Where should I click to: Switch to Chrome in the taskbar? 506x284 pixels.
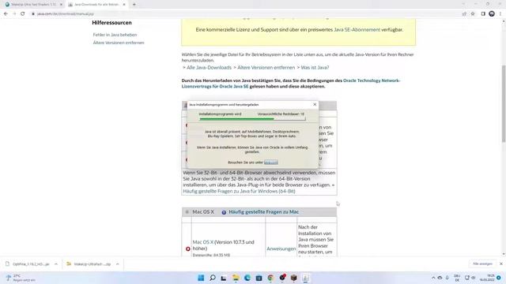(270, 278)
